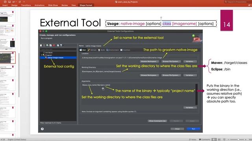Toggle the Comments pane in status bar
Image resolution: width=252 pixels, height=141 pixels.
204,139
